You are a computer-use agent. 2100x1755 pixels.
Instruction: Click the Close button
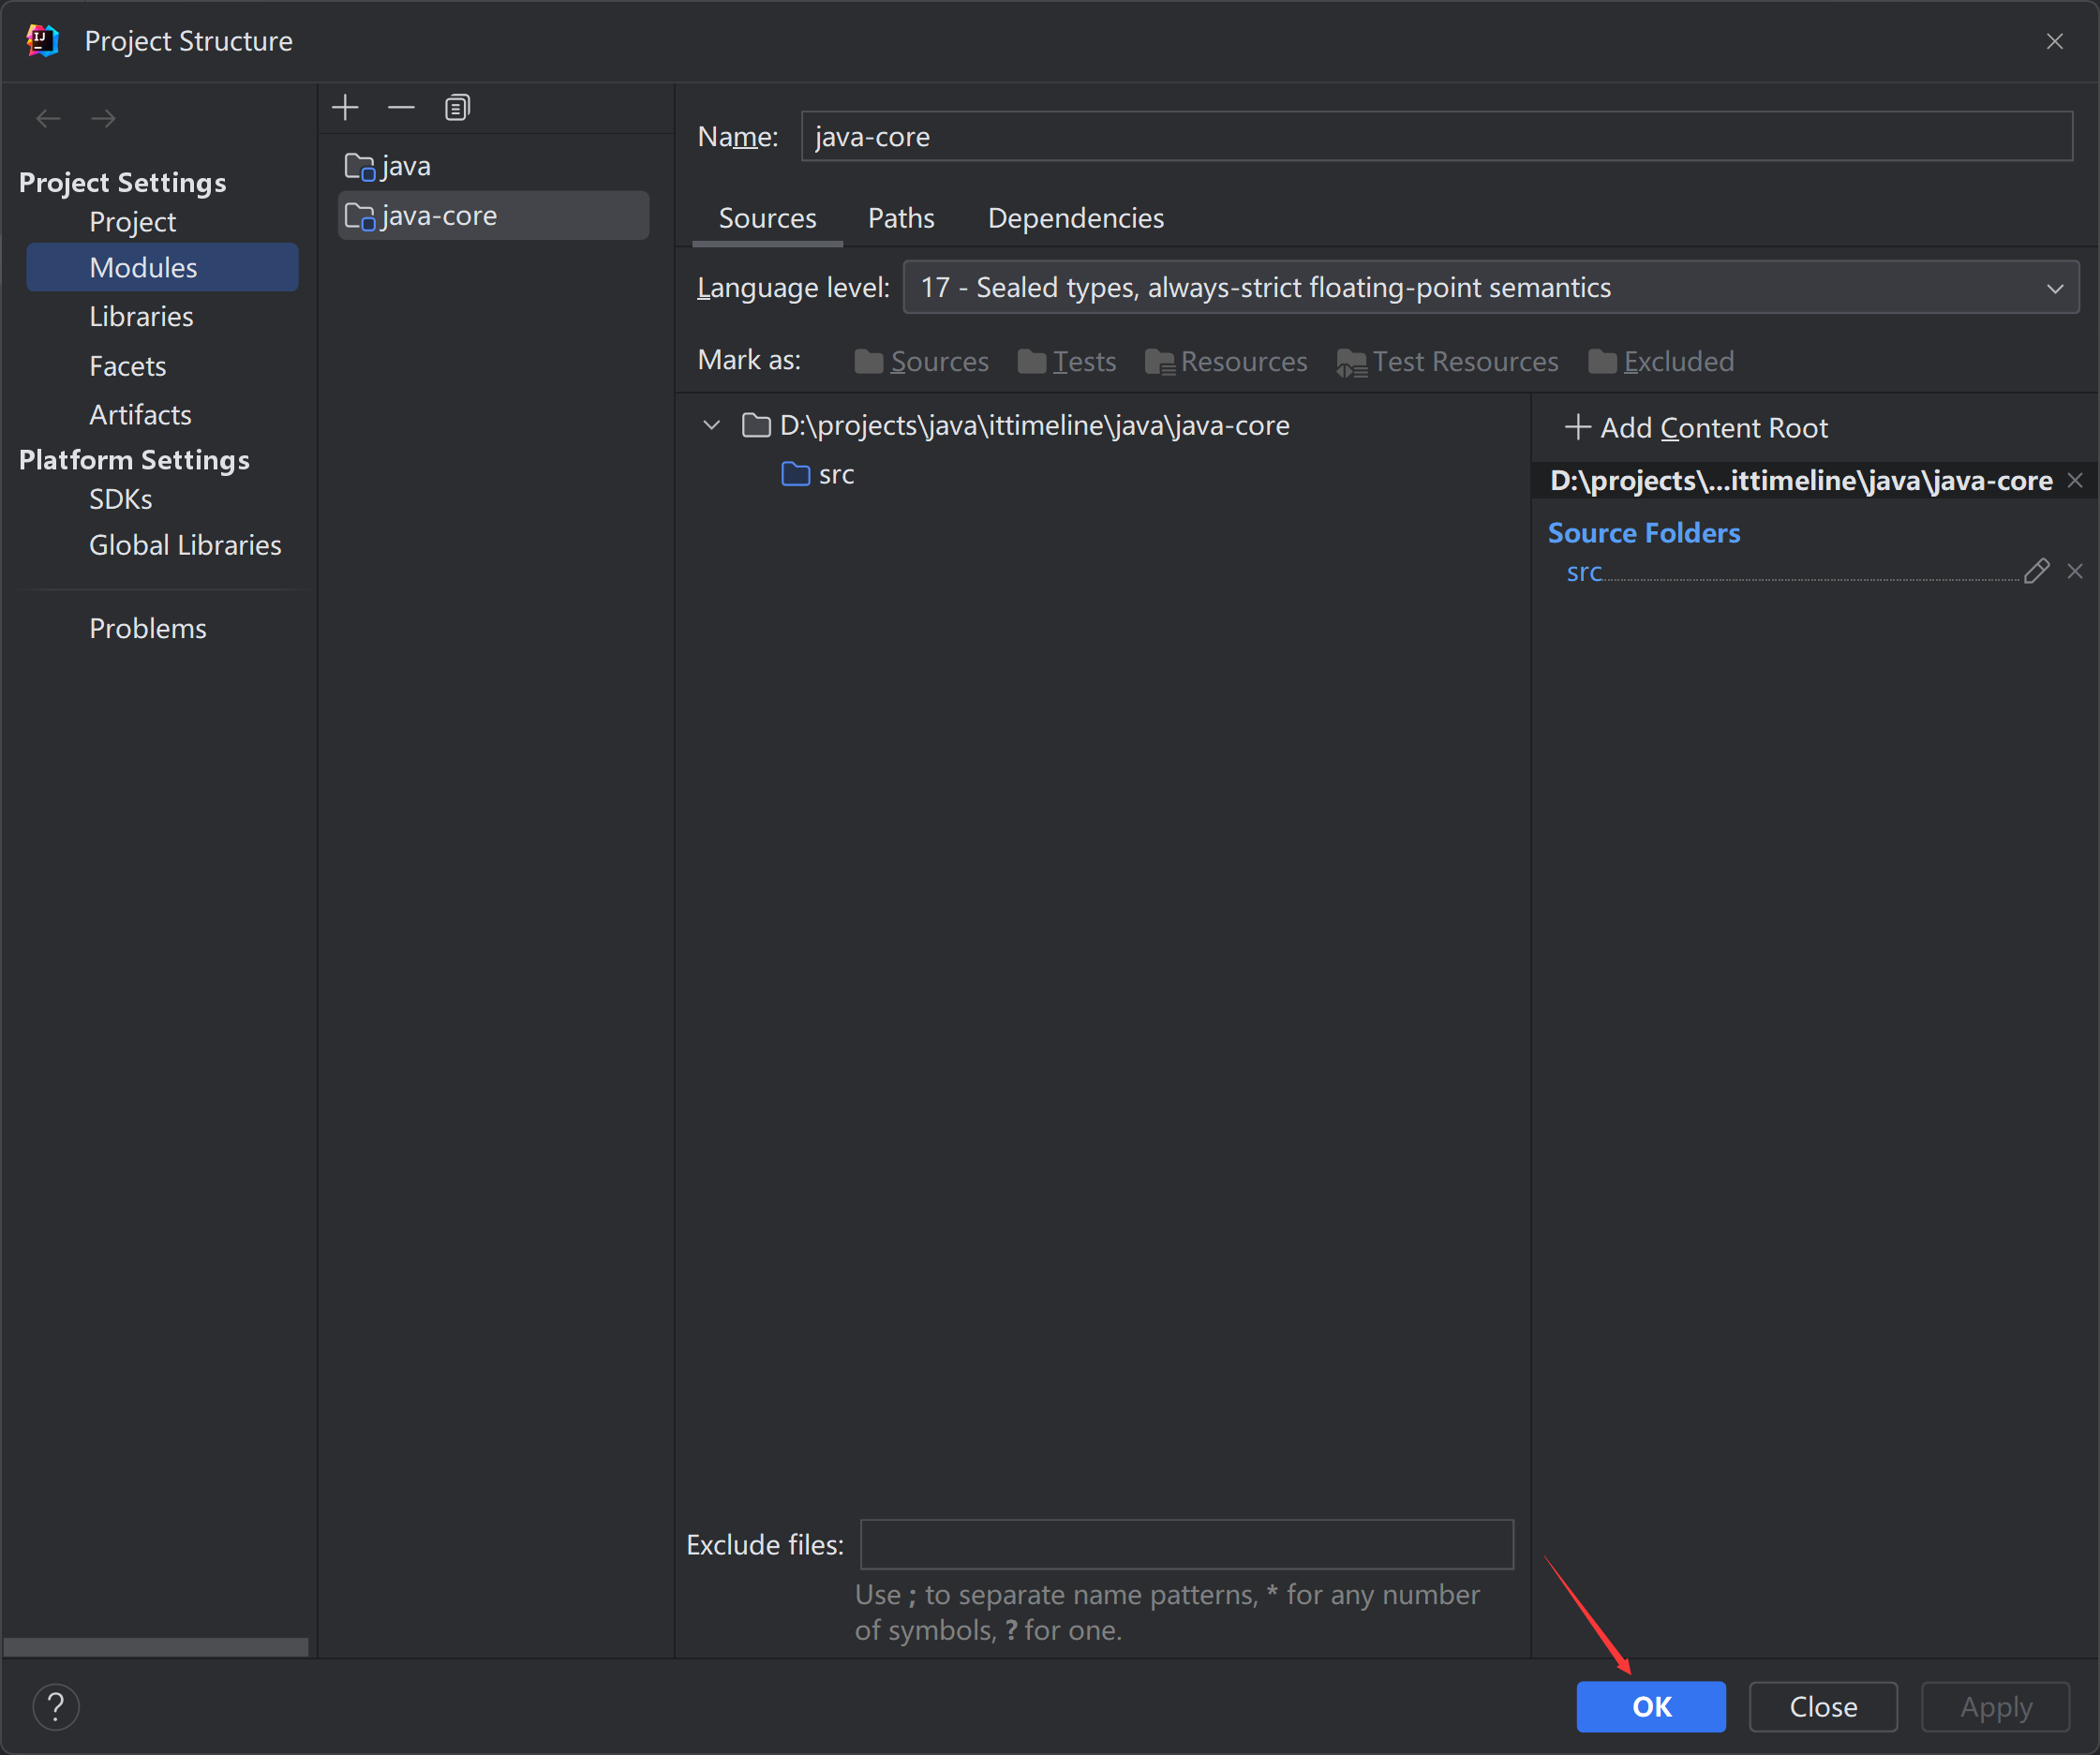pyautogui.click(x=1823, y=1707)
